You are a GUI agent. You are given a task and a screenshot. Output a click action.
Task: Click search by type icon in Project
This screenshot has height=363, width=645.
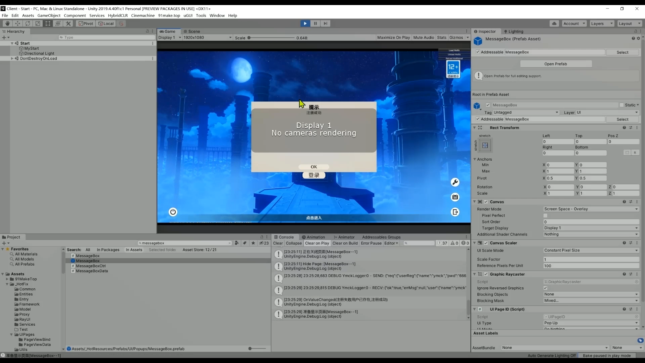(x=236, y=243)
